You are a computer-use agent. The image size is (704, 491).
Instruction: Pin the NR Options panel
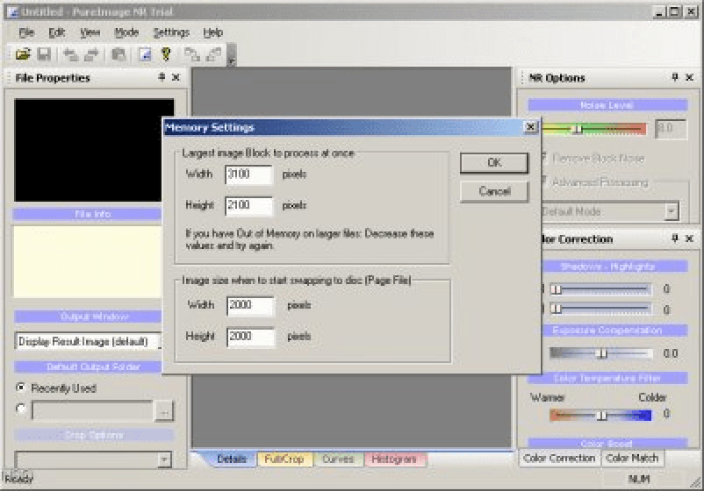(x=675, y=77)
